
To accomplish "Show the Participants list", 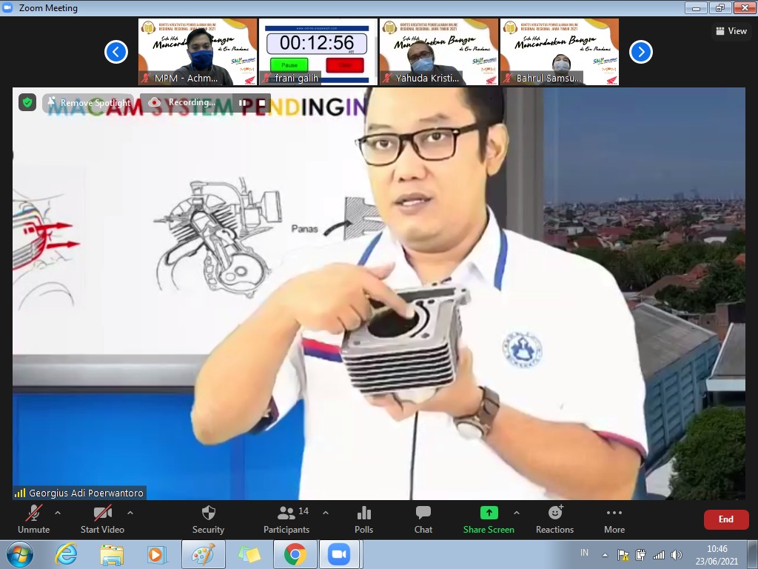I will tap(286, 519).
